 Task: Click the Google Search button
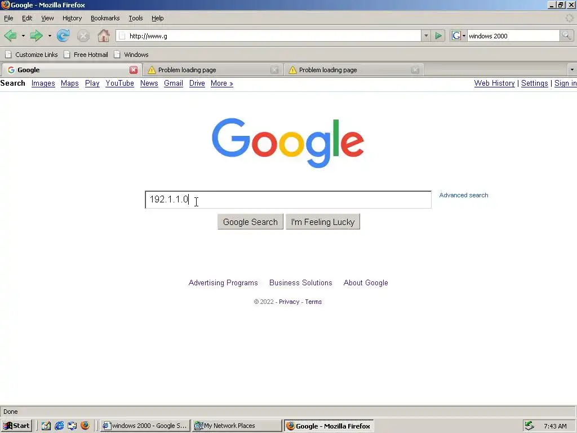(x=250, y=222)
